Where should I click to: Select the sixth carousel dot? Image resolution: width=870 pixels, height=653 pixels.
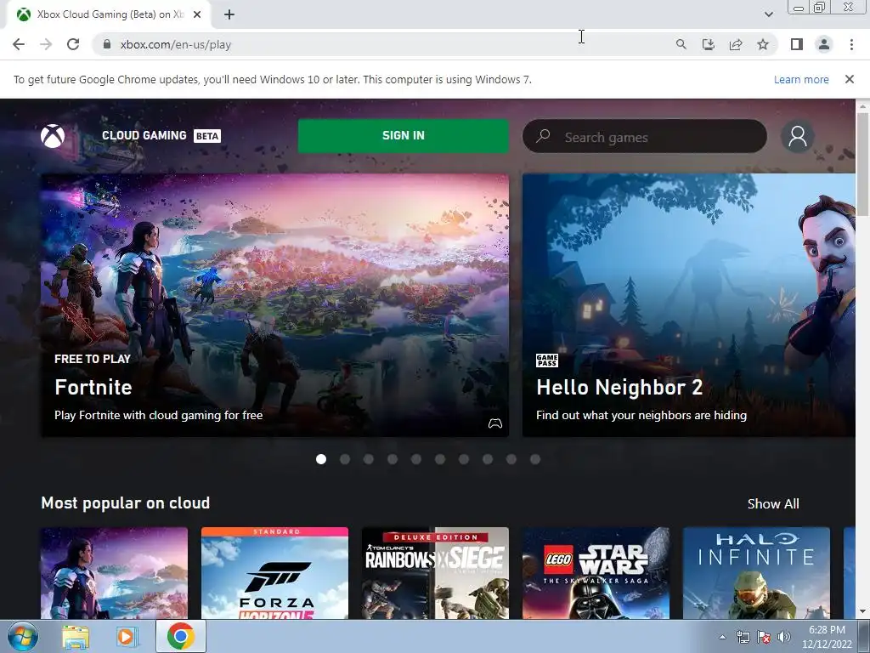pyautogui.click(x=440, y=459)
